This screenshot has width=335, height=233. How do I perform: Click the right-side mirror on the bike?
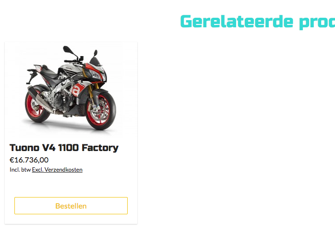click(96, 53)
